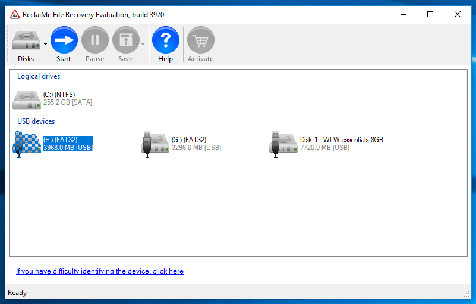Open the difficulty identifying the device link
The image size is (476, 304).
[x=100, y=271]
